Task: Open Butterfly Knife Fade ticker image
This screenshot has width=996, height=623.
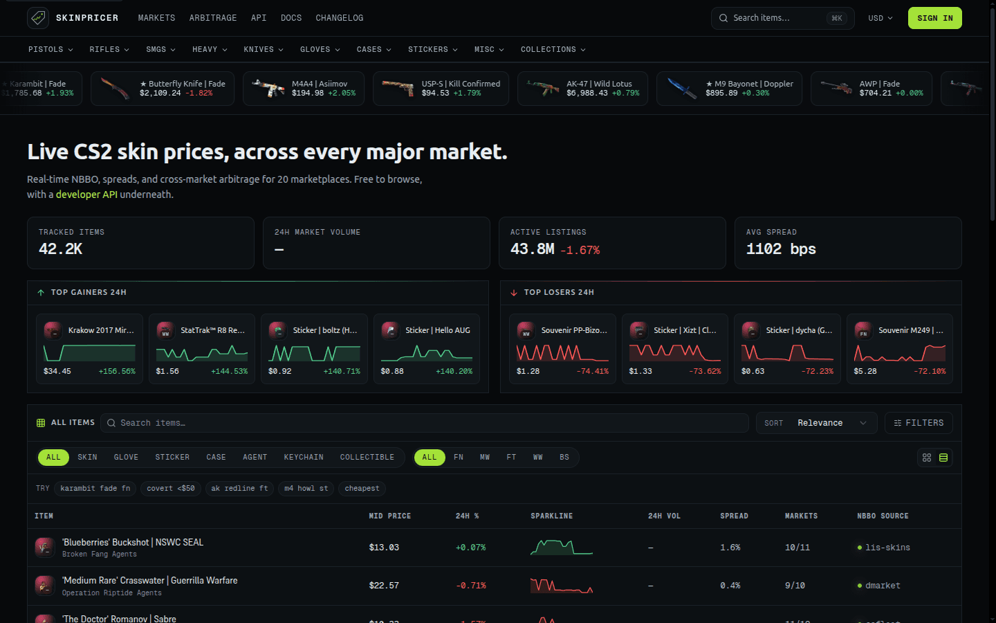Action: [115, 89]
